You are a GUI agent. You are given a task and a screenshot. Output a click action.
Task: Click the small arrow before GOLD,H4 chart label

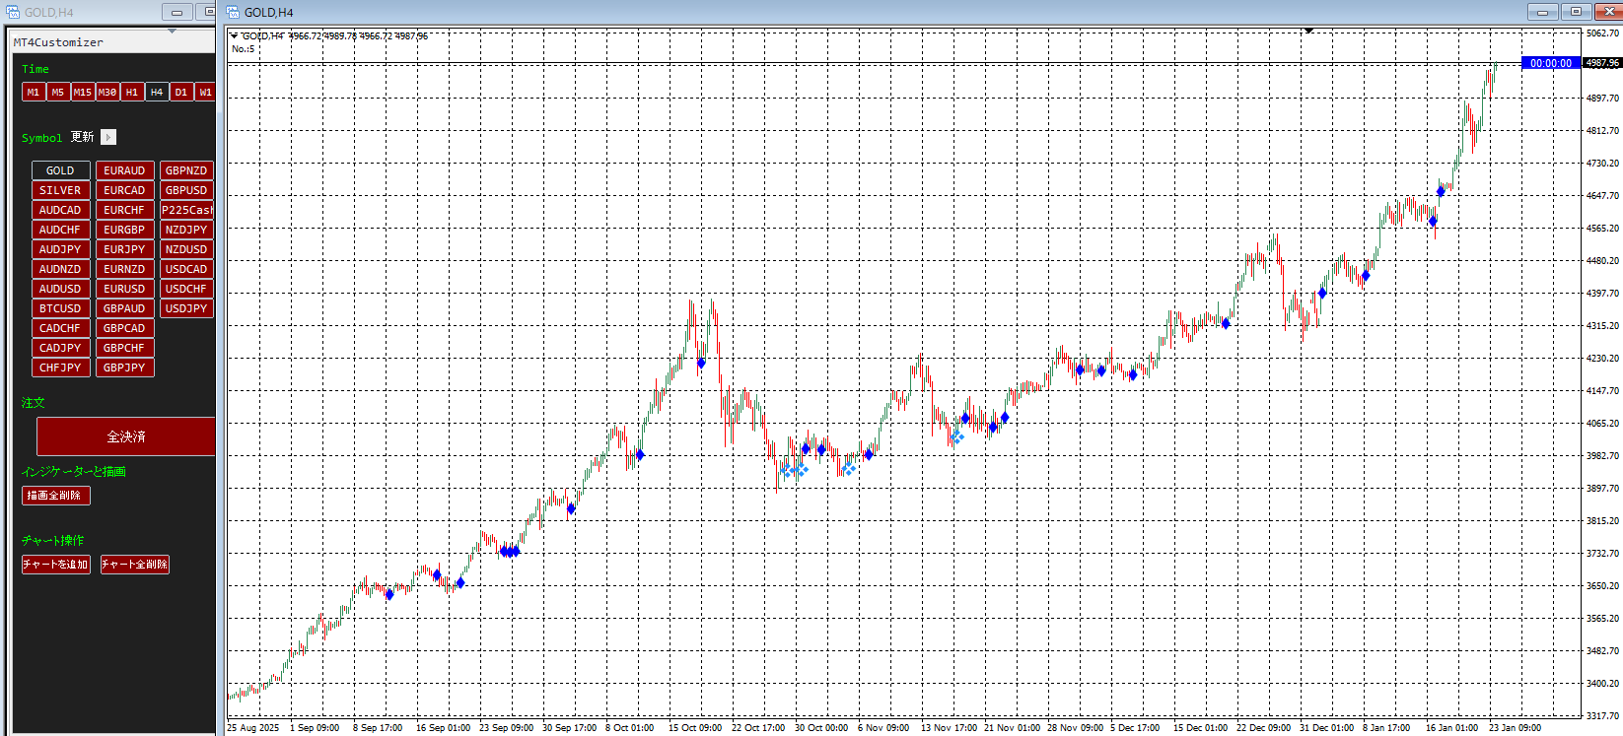(235, 36)
